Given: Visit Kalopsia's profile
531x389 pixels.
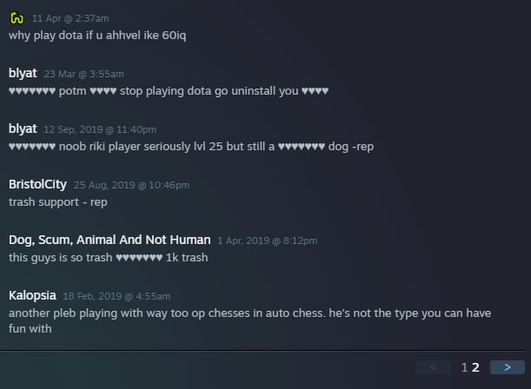Looking at the screenshot, I should click(32, 295).
